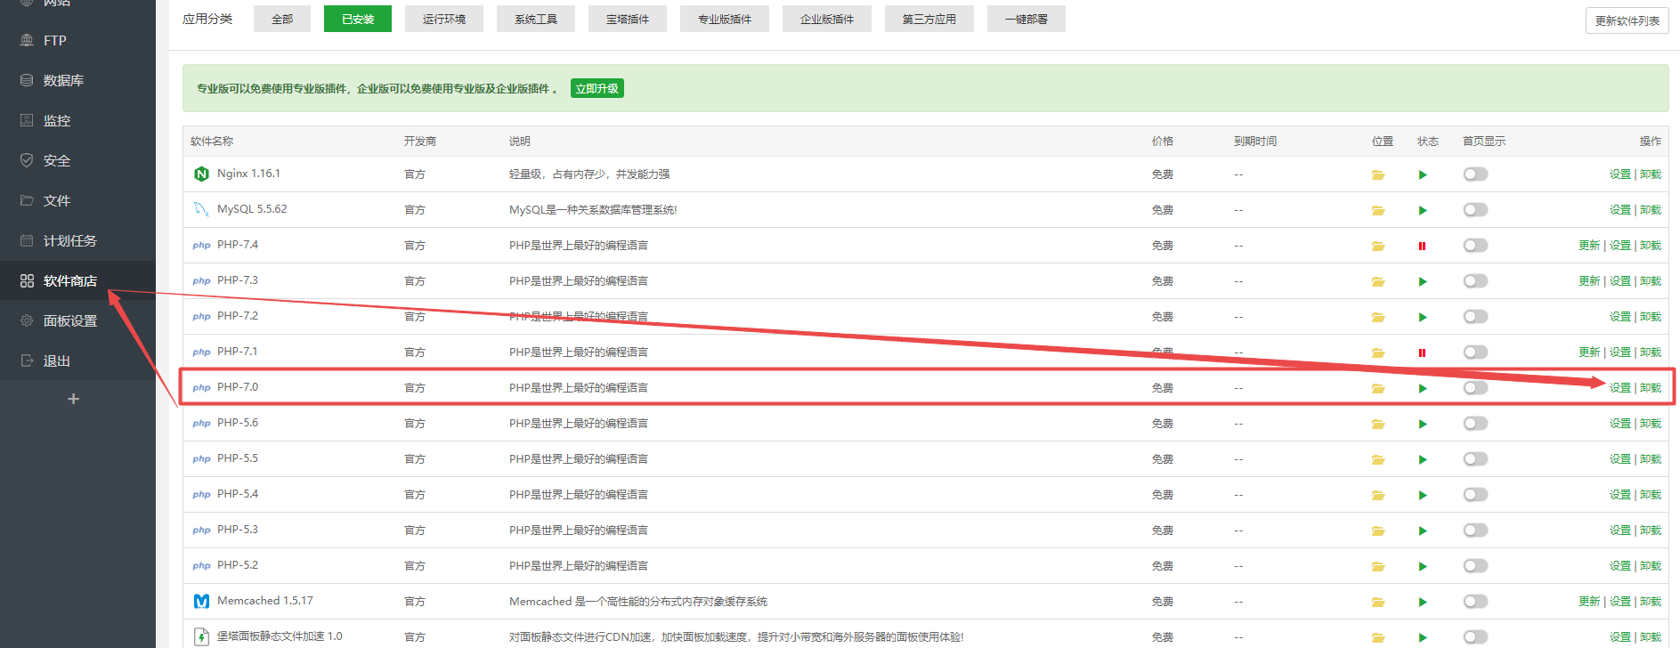
Task: Click 设置 link for PHP-7.0
Action: [1619, 388]
